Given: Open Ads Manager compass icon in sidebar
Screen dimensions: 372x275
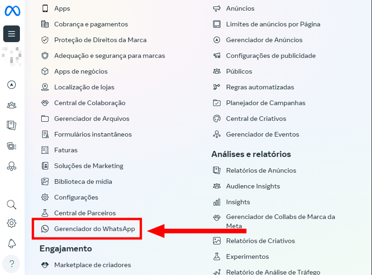Looking at the screenshot, I should (x=12, y=85).
